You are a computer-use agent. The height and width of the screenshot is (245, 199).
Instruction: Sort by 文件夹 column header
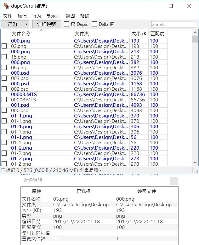(x=101, y=33)
